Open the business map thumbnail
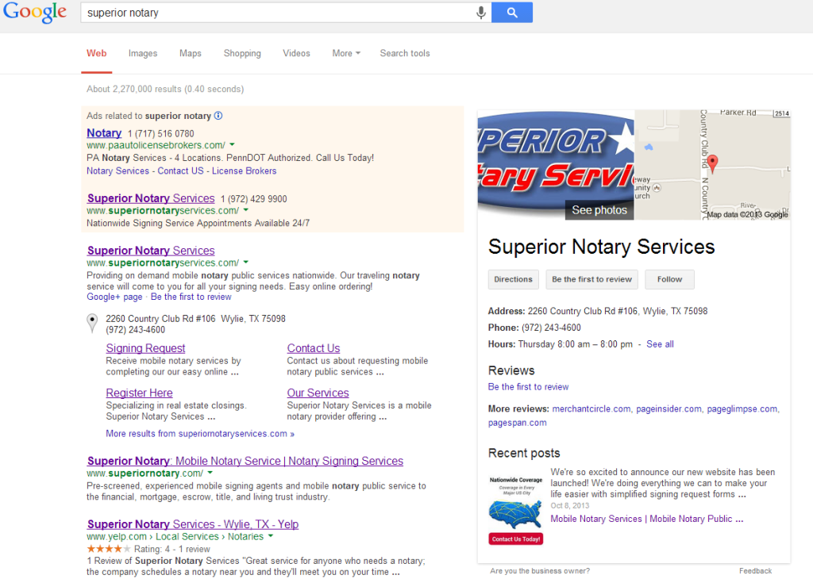Screen dimensions: 813x579 pyautogui.click(x=712, y=165)
